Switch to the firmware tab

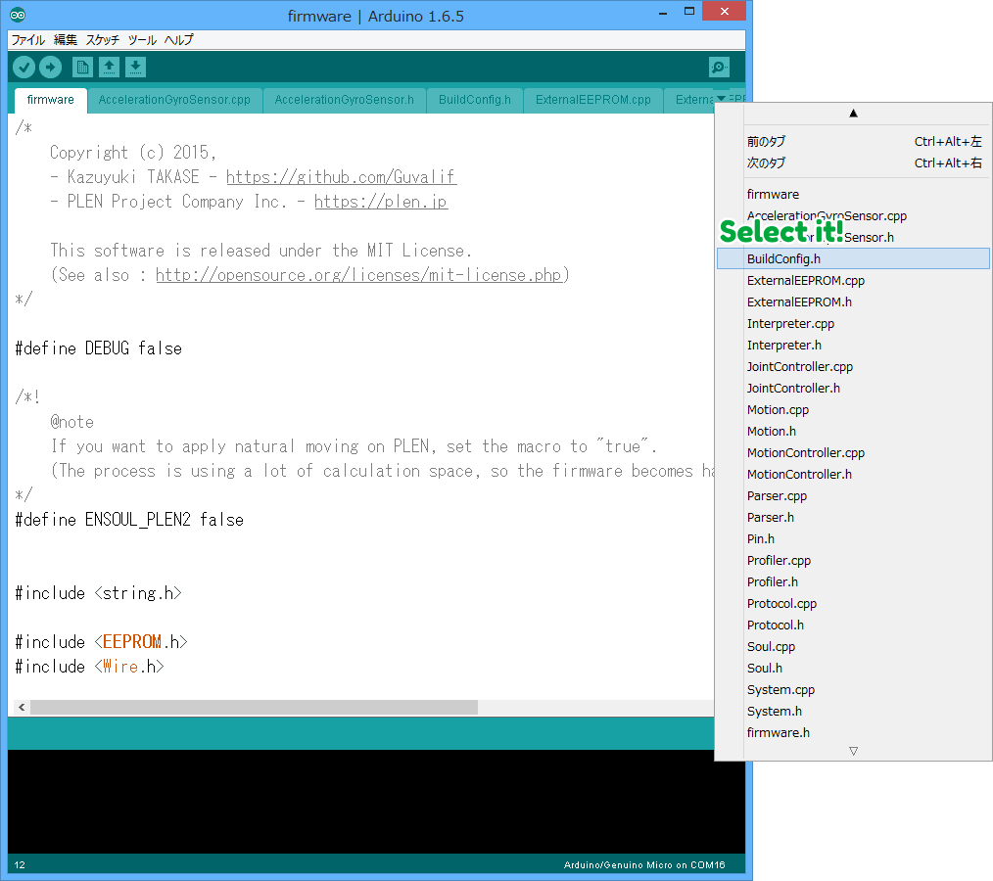click(x=51, y=100)
